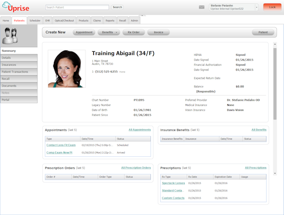Image resolution: width=284 pixels, height=215 pixels.
Task: Open the Comp Exam New Pt appointment
Action: (59, 152)
